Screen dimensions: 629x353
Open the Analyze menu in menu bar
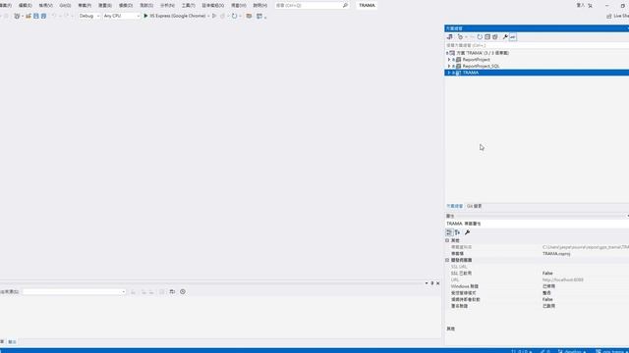click(x=167, y=5)
